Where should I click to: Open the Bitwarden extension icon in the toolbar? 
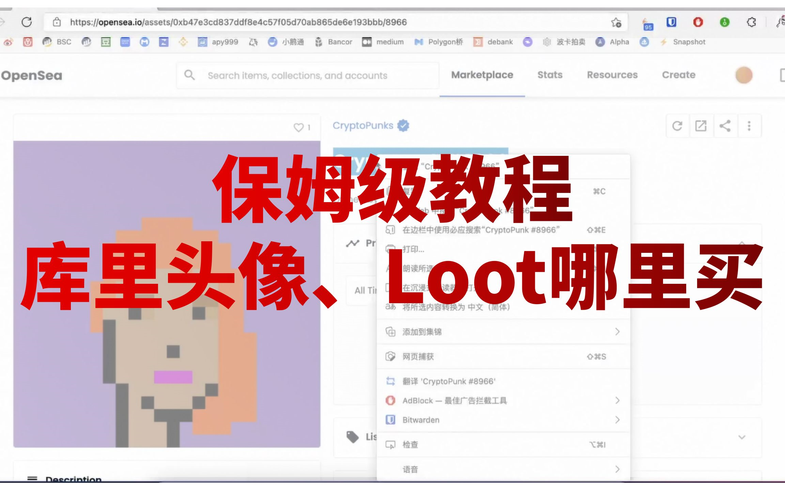point(671,22)
